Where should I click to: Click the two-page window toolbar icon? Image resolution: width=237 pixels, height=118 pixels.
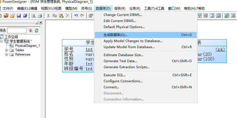coord(218,16)
